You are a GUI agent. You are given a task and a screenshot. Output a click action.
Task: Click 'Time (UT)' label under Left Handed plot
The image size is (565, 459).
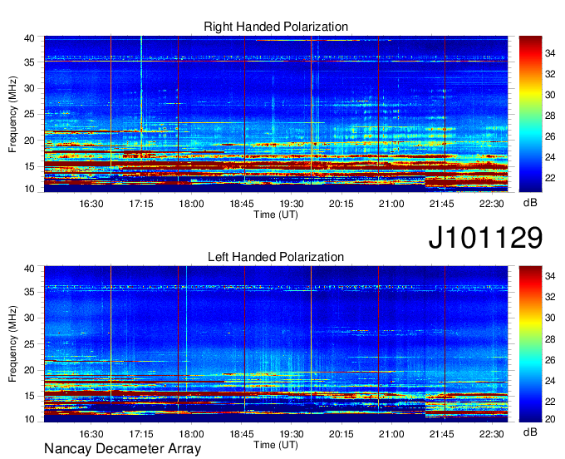(x=276, y=445)
